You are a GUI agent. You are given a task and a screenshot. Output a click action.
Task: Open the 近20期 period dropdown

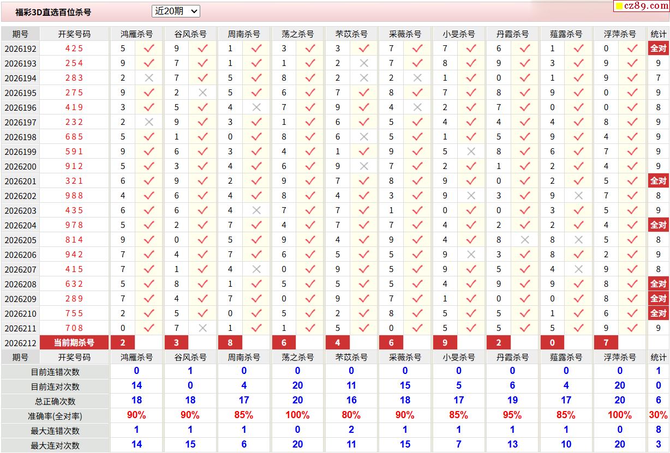[176, 11]
